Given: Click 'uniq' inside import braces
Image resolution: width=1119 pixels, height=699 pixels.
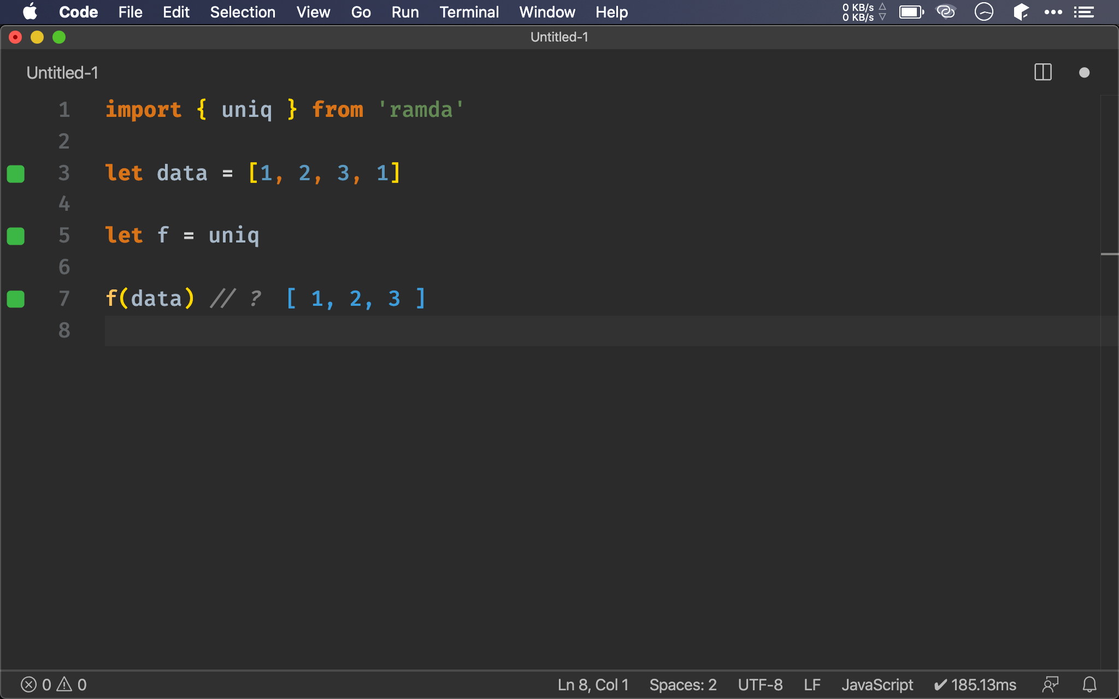Looking at the screenshot, I should click(247, 110).
